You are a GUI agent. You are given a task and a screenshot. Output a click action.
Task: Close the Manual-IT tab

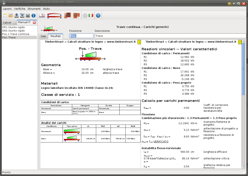(x=34, y=22)
